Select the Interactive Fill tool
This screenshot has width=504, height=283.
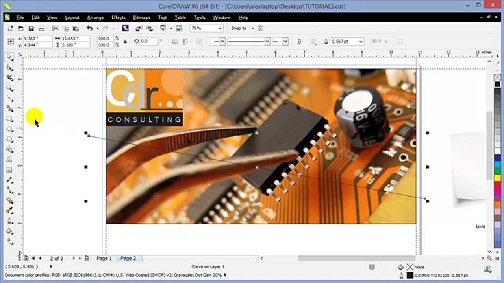(9, 241)
